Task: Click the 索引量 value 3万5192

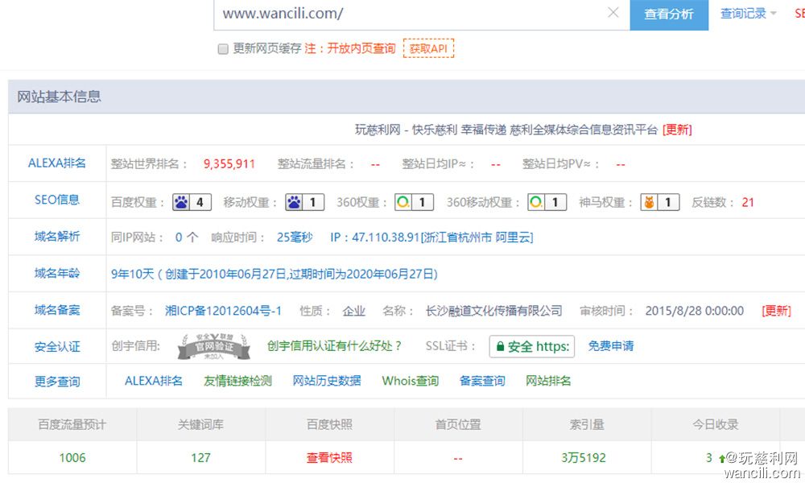Action: (x=583, y=458)
